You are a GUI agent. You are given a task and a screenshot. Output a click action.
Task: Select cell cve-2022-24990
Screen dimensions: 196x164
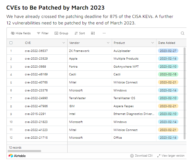click(36, 98)
